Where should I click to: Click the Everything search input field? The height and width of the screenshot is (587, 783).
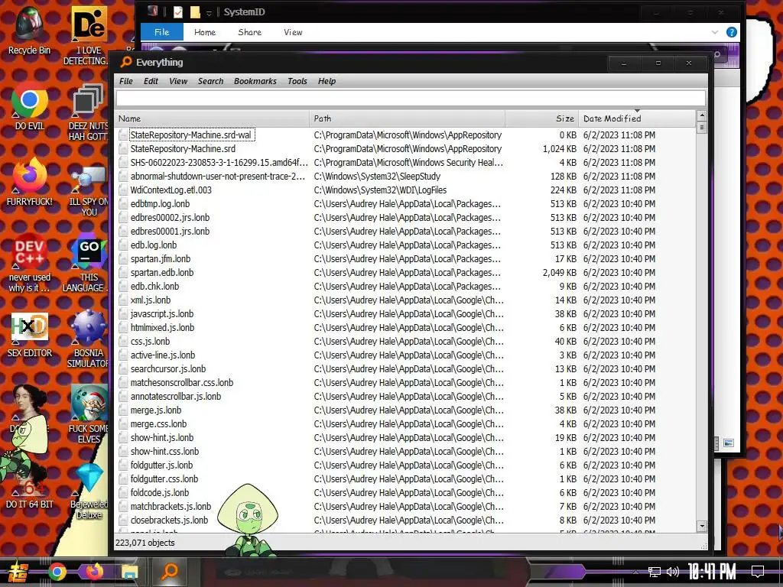coord(411,99)
